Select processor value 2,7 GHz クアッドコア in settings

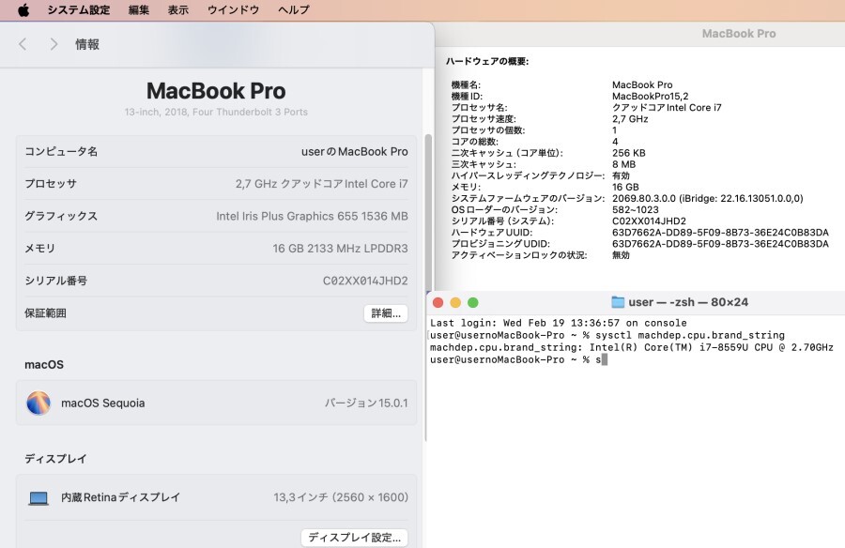click(322, 184)
